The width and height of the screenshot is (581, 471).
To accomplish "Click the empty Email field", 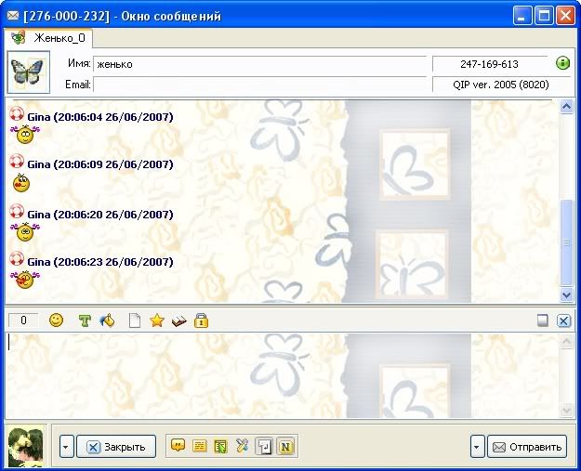I will (259, 85).
